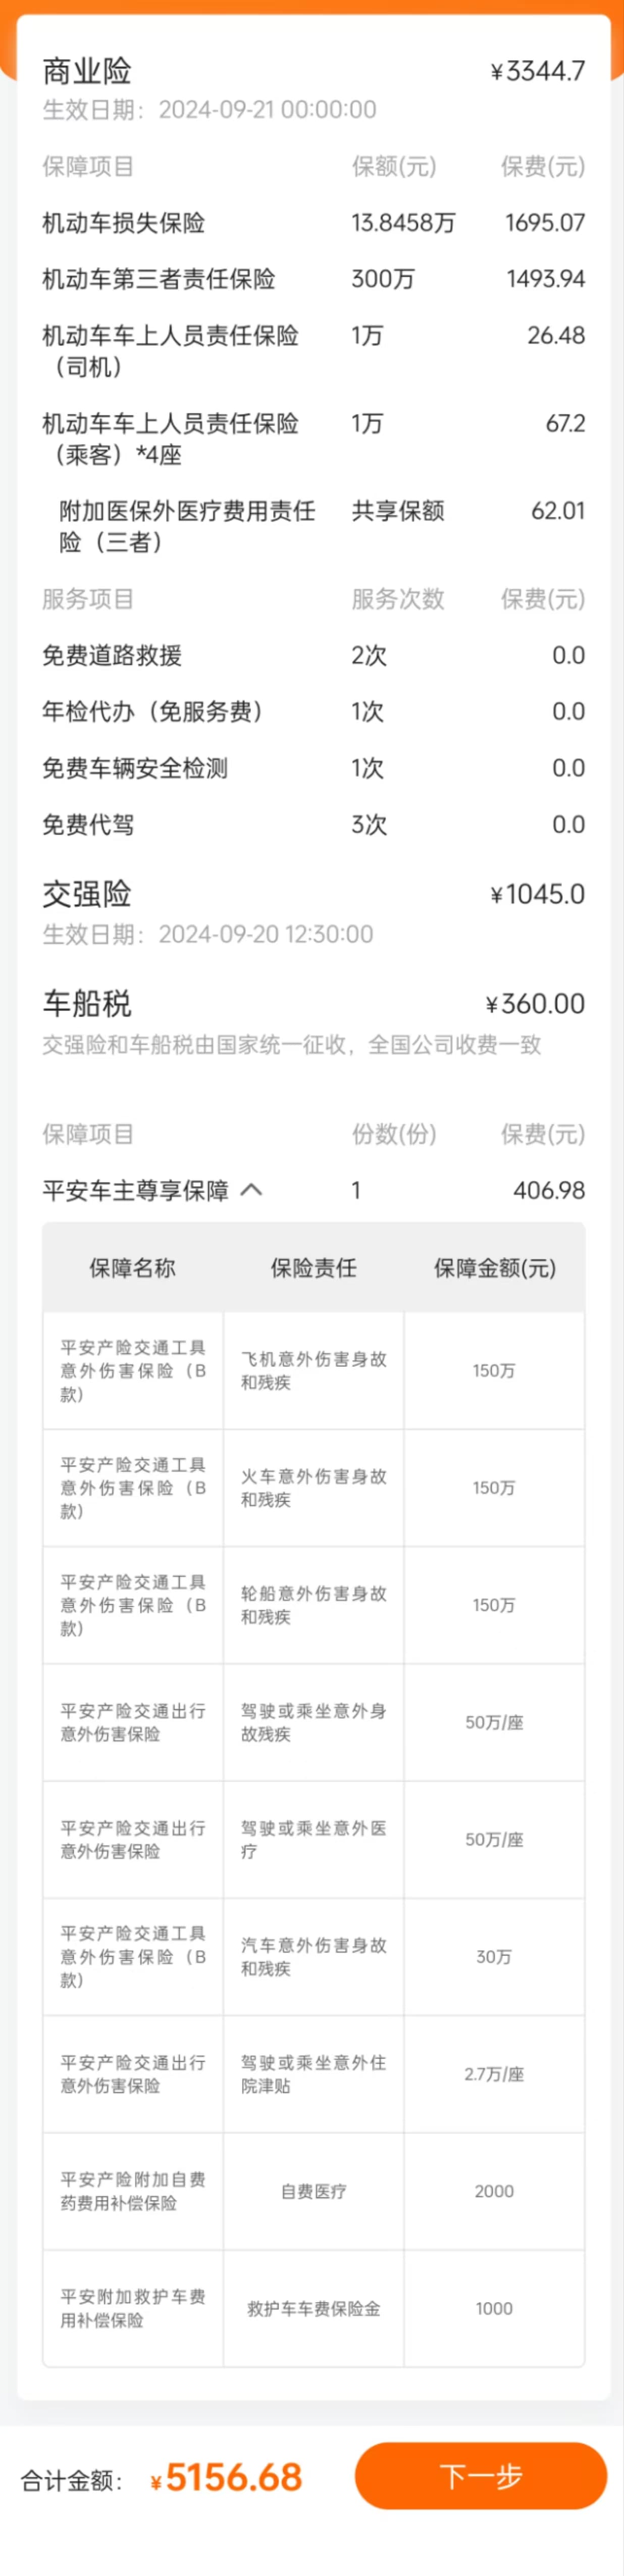Select the 自费医疗 table row
This screenshot has height=2576, width=624.
click(314, 2191)
